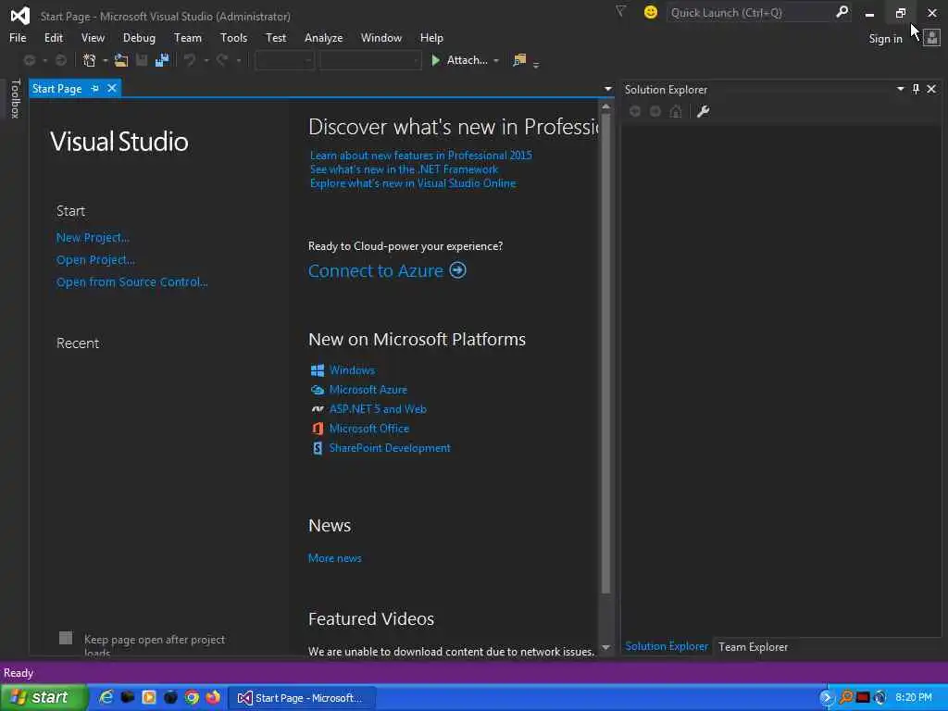Viewport: 948px width, 711px height.
Task: Switch to the Solution Explorer bottom tab
Action: pyautogui.click(x=667, y=646)
